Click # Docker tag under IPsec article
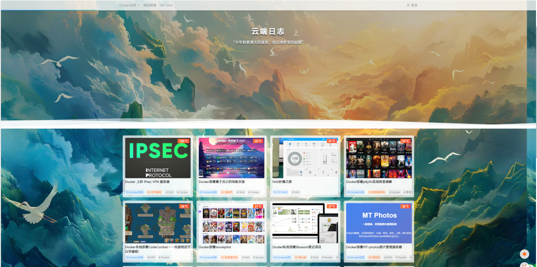Viewport: 537px width, 267px height. [x=183, y=192]
